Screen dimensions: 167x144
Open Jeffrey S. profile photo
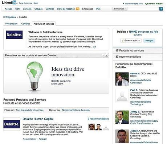point(122,117)
